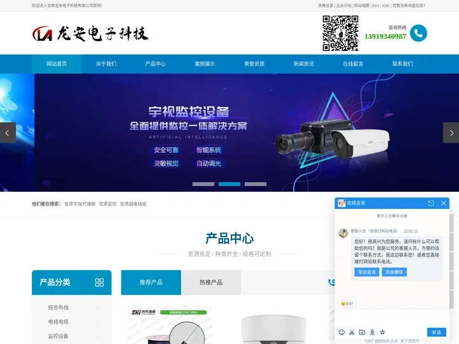The image size is (459, 344).
Task: Click the phone hotline circle icon
Action: [418, 33]
